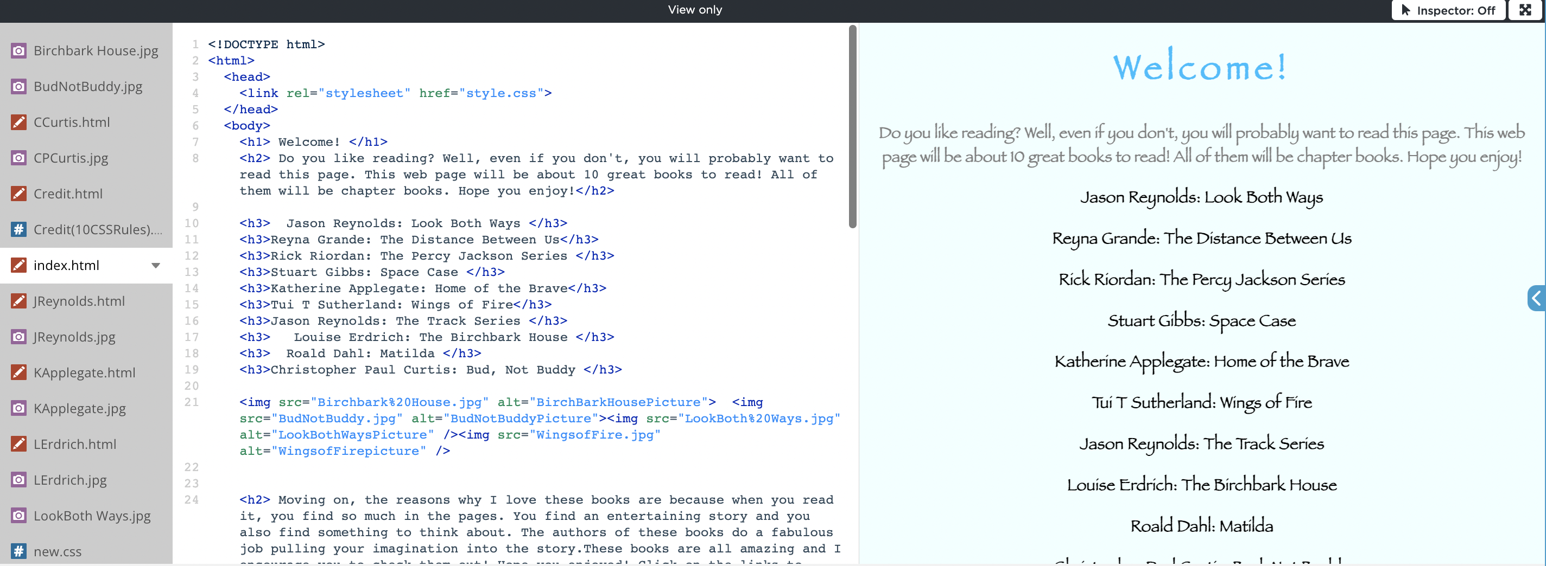Toggle the Inspector on
The height and width of the screenshot is (566, 1546).
(1448, 10)
